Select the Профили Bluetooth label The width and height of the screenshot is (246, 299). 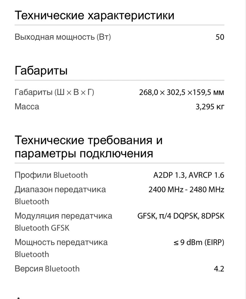[51, 175]
